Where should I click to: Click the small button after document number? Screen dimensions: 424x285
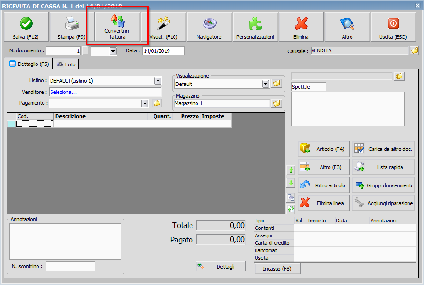pyautogui.click(x=86, y=51)
